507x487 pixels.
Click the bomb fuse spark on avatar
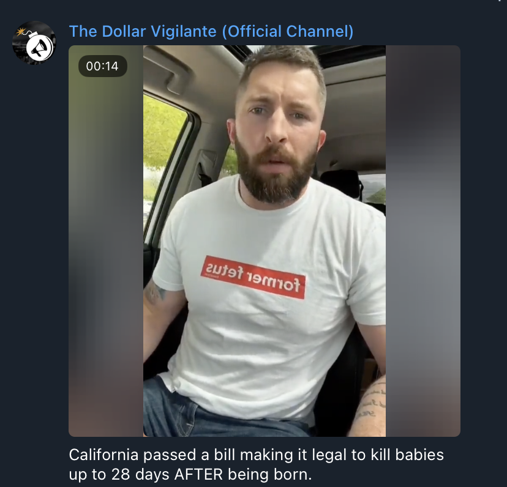tap(21, 32)
